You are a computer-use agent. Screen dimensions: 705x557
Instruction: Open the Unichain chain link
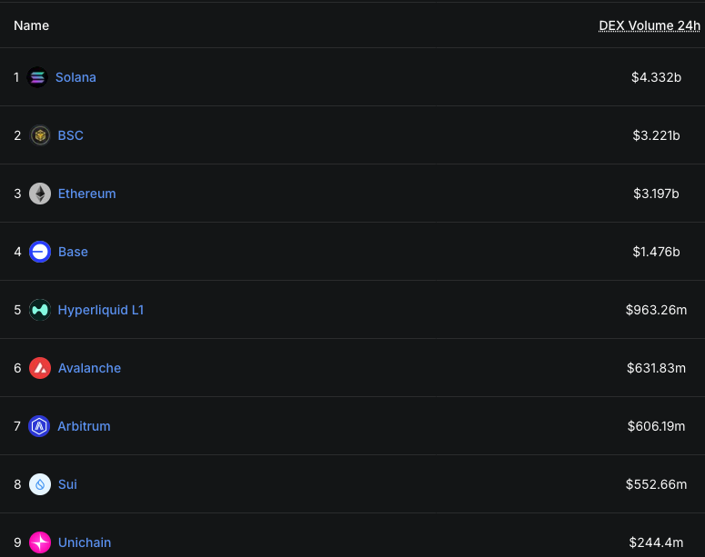85,542
